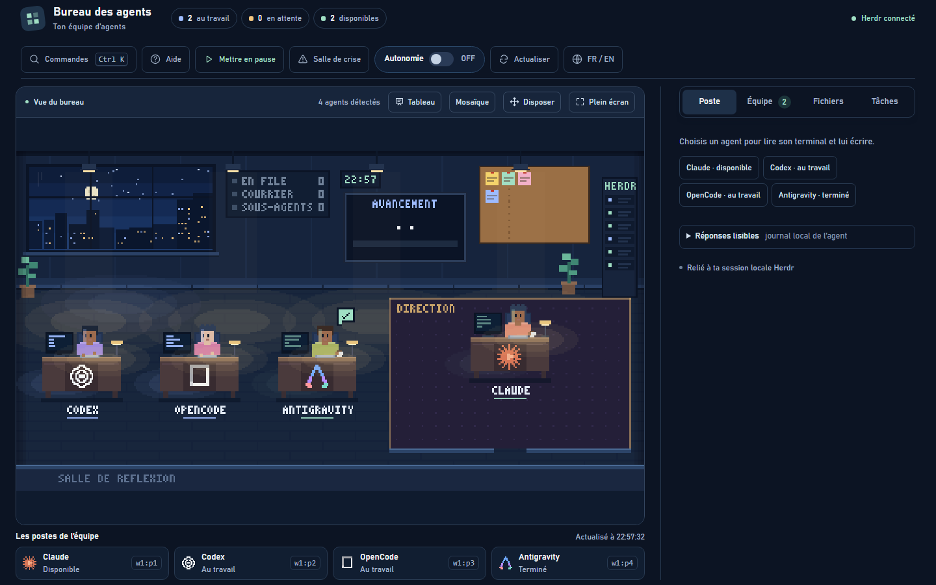Viewport: 936px width, 585px height.
Task: Click the Bureau des agents logo icon
Action: pyautogui.click(x=32, y=19)
